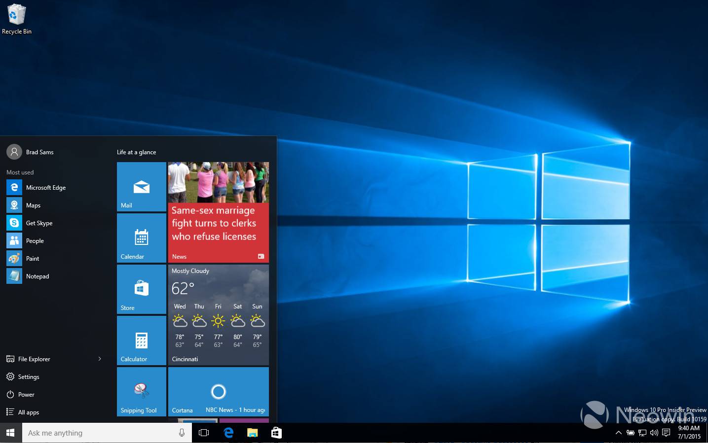Screen dimensions: 708x443
Task: Click the battery tray icon
Action: 631,433
